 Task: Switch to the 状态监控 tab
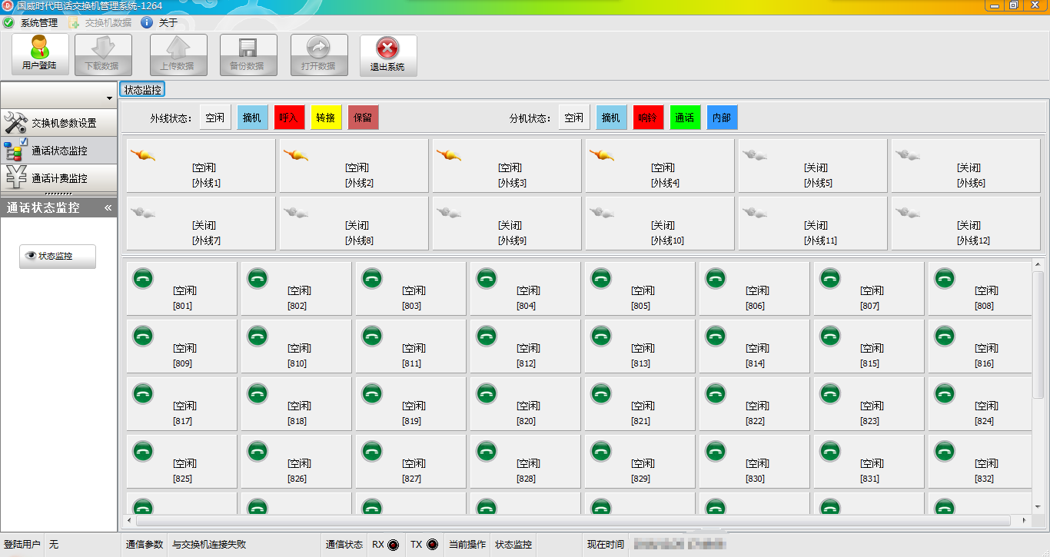142,90
